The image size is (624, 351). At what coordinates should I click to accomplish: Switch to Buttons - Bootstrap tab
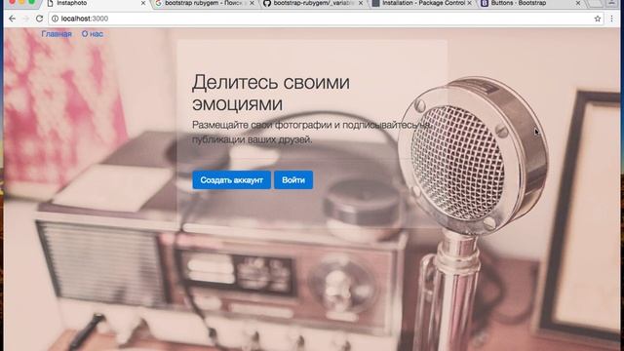point(530,3)
